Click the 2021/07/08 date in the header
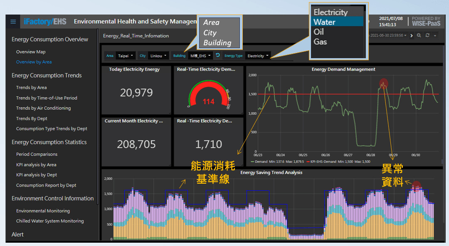This screenshot has width=449, height=246. (x=391, y=19)
